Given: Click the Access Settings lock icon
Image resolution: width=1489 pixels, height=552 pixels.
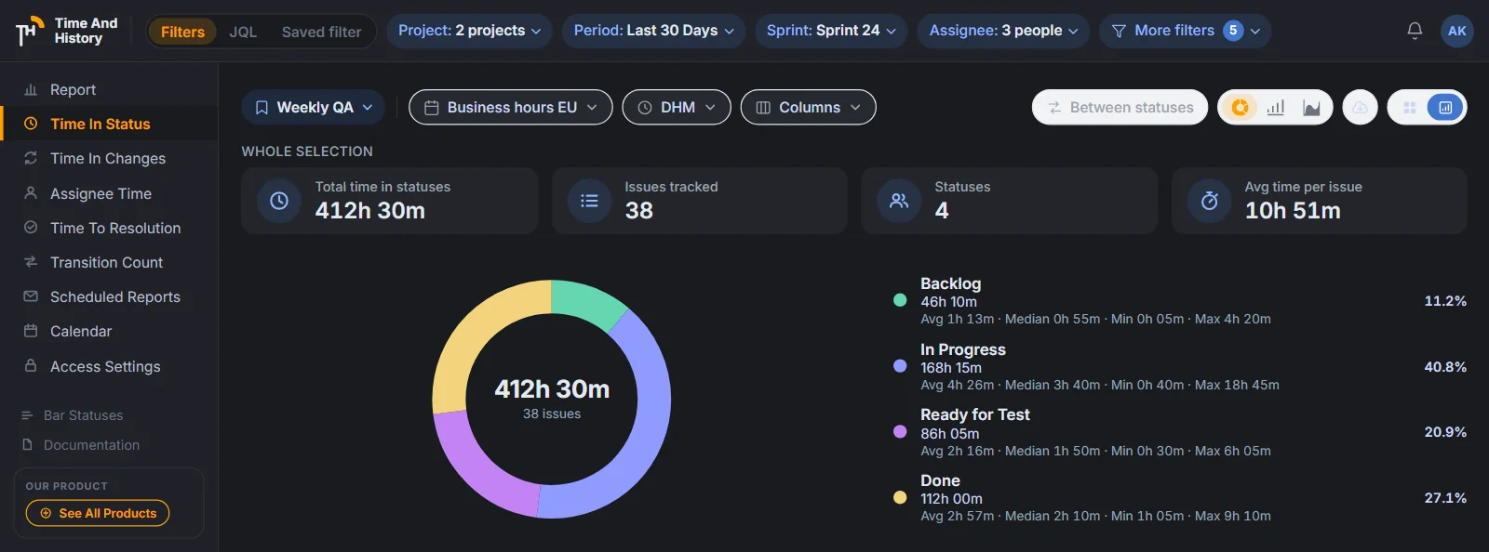Looking at the screenshot, I should (x=31, y=365).
